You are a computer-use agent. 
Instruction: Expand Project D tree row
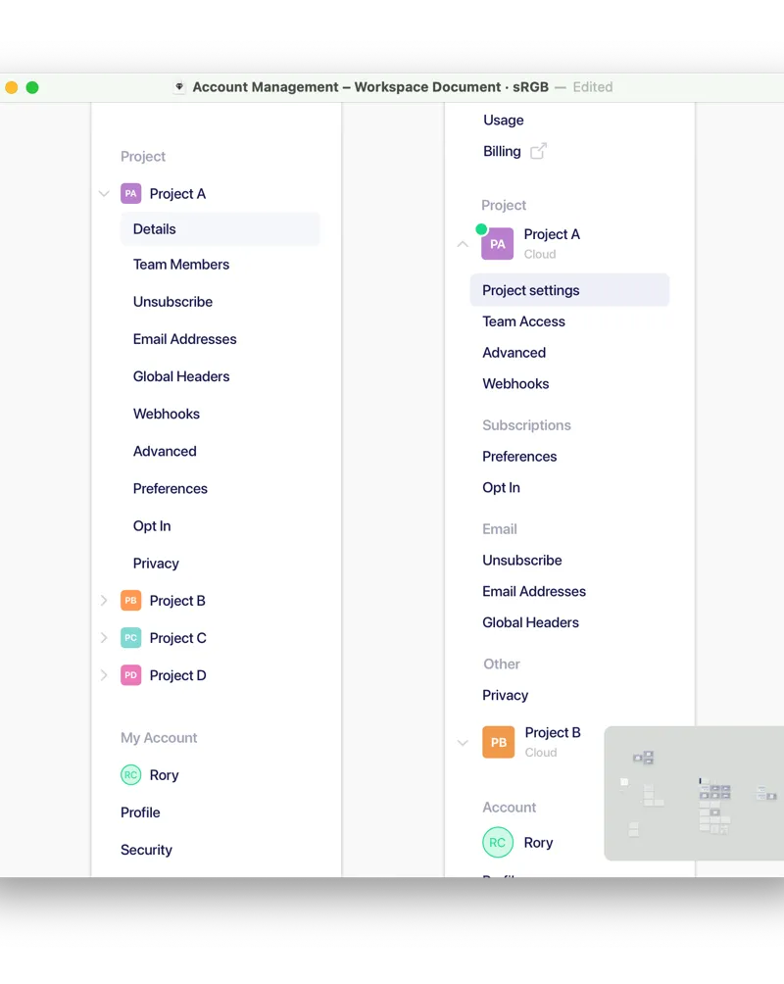click(x=104, y=675)
